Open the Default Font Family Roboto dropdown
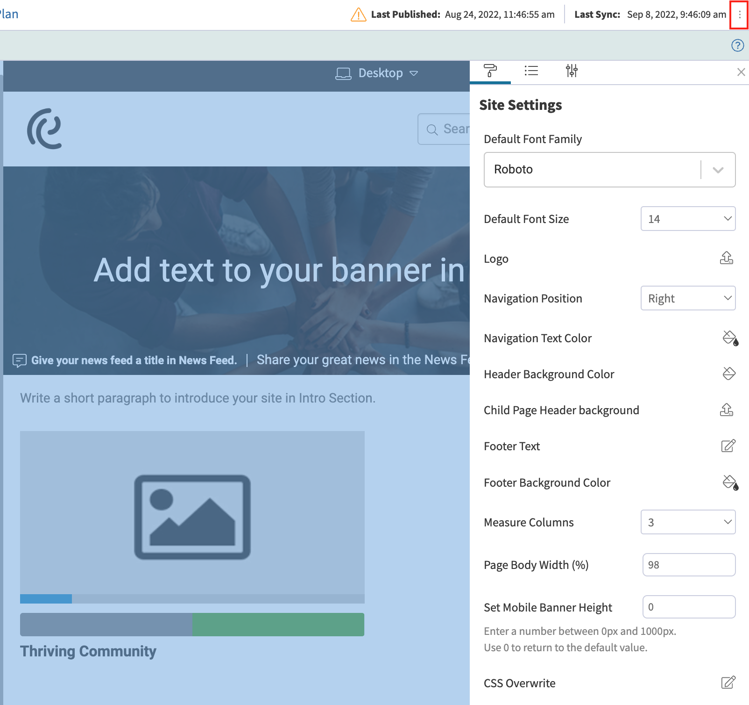Screen dimensions: 749x705 pos(609,170)
